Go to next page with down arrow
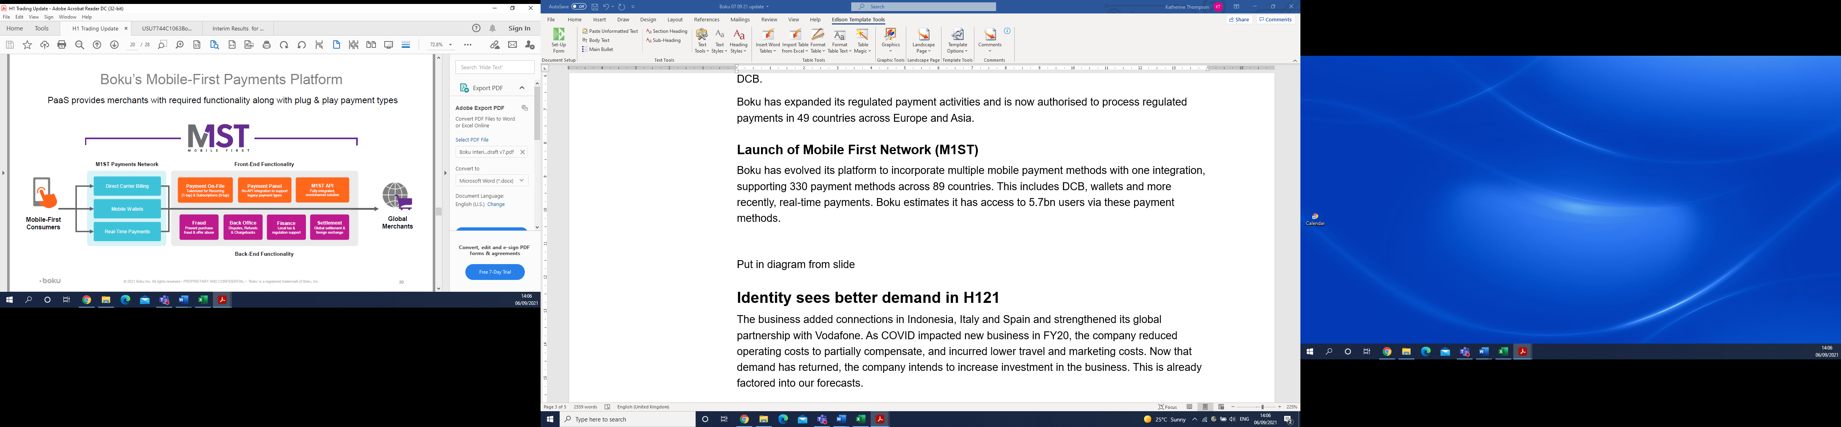 click(114, 45)
